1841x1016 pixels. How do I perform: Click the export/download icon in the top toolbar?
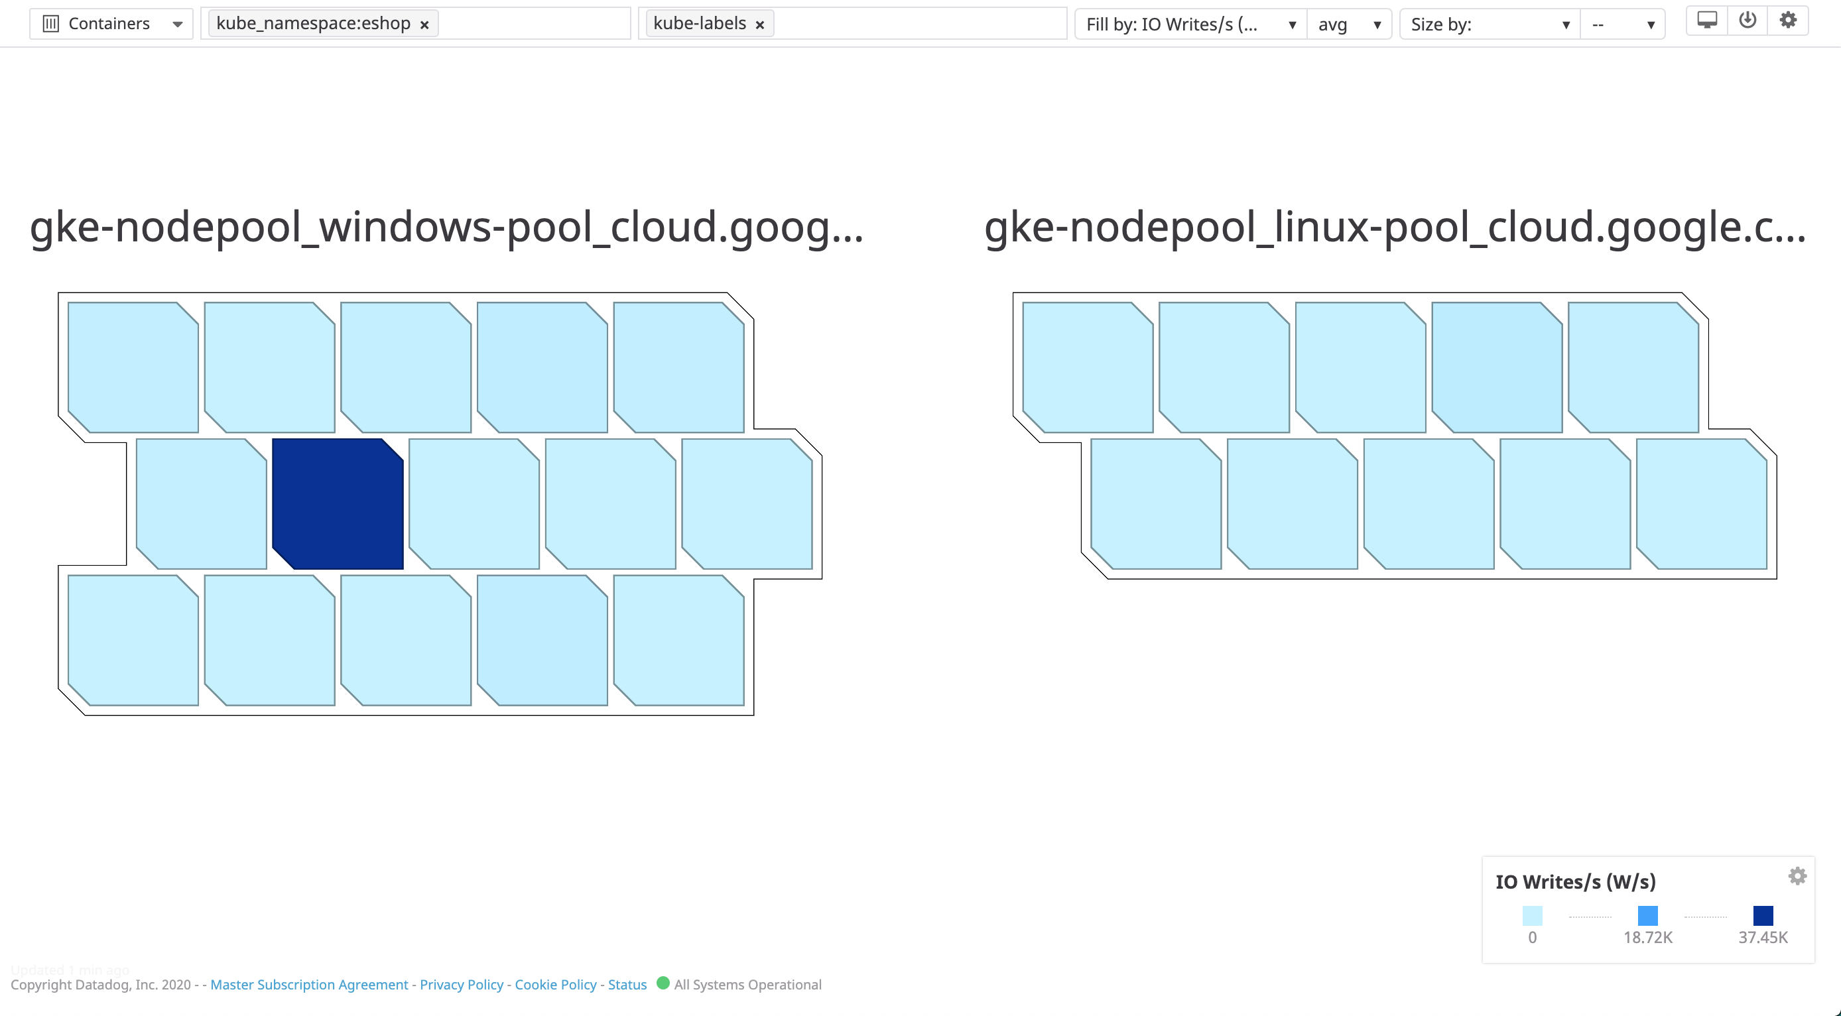(x=1747, y=21)
